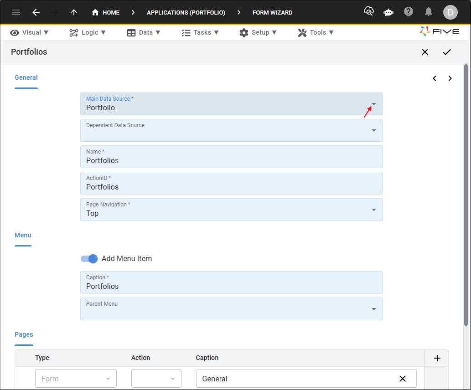Expand the Main Data Source dropdown

[374, 104]
